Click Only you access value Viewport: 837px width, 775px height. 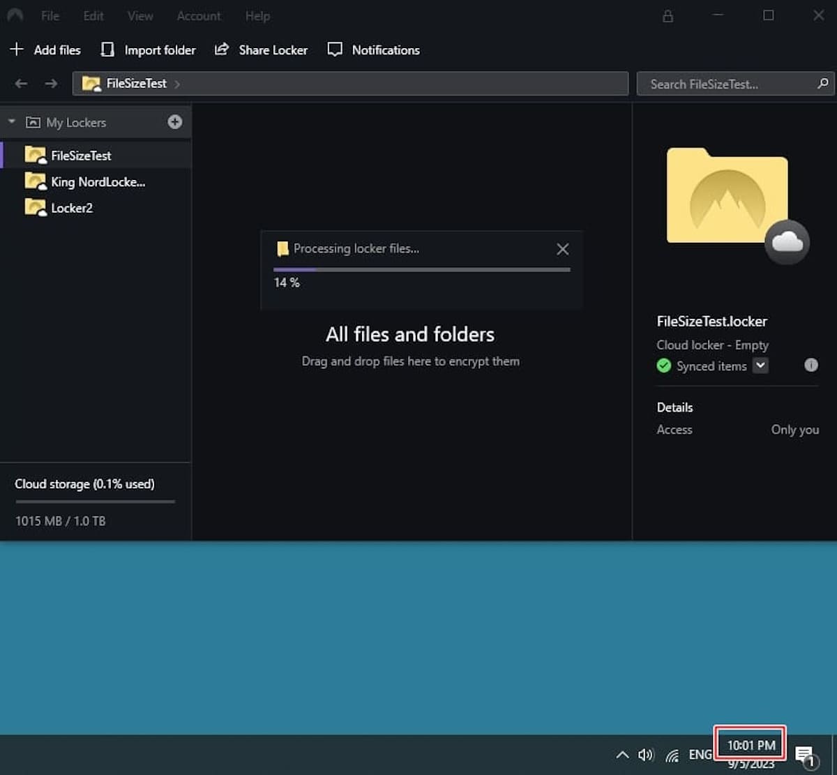(x=795, y=430)
